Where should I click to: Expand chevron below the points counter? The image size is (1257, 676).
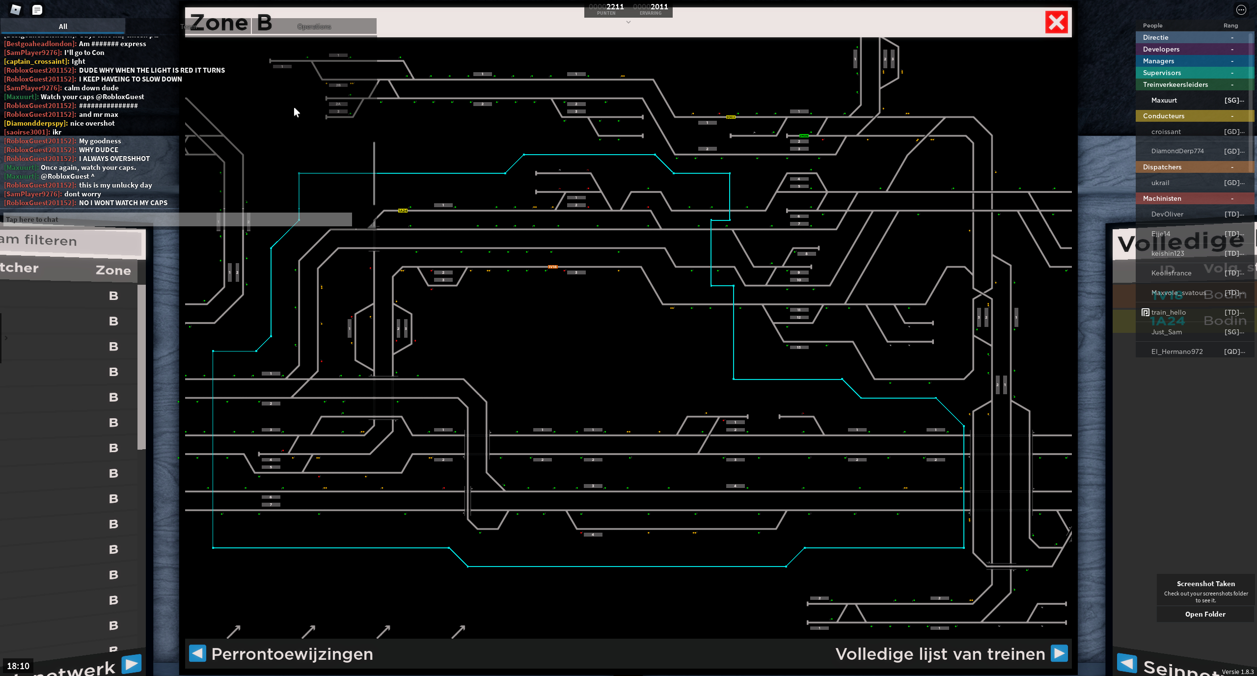tap(628, 22)
